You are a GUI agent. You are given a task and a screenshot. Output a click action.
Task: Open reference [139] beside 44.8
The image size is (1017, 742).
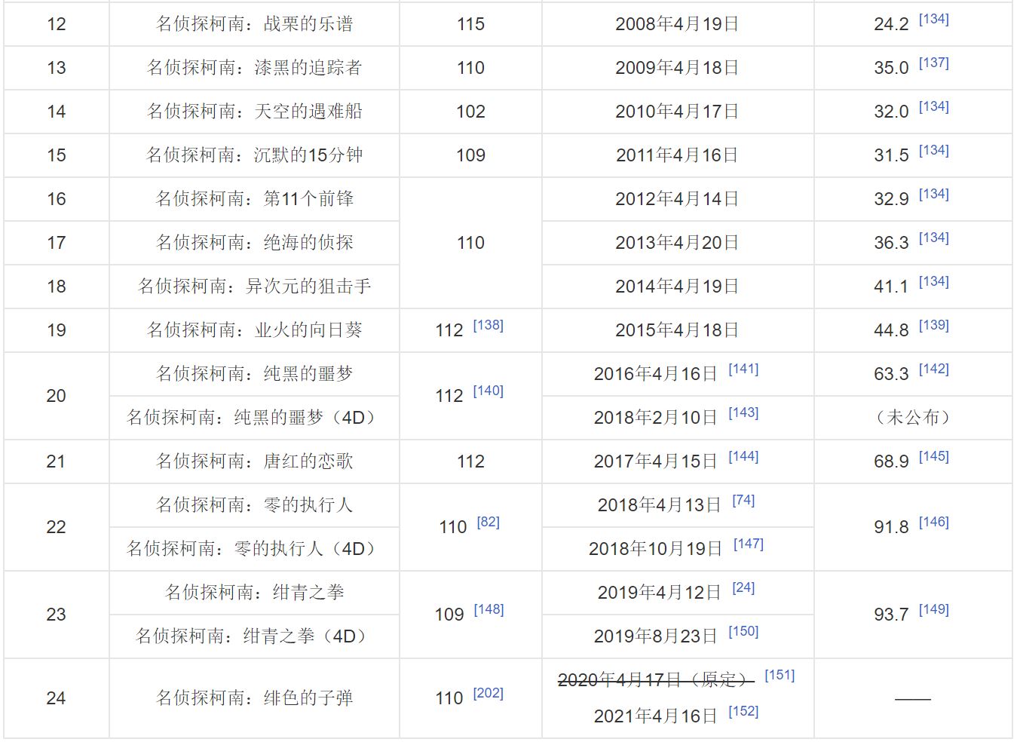(x=933, y=326)
